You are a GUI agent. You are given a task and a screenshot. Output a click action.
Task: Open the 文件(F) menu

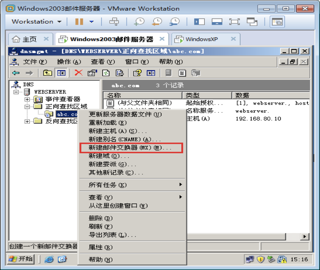coord(35,62)
